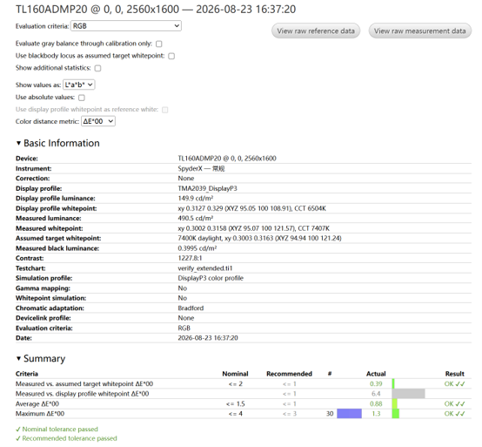482x447 pixels.
Task: Enable evaluate gray balance through calibration only
Action: (159, 44)
